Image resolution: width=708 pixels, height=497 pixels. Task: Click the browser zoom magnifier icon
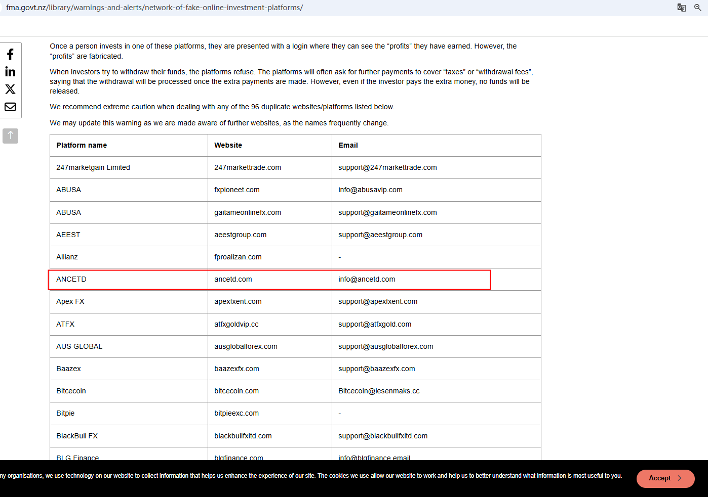tap(698, 8)
